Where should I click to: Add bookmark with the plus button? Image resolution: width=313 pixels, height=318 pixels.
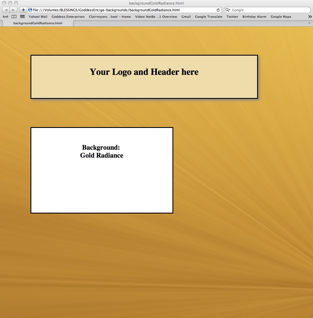(23, 10)
